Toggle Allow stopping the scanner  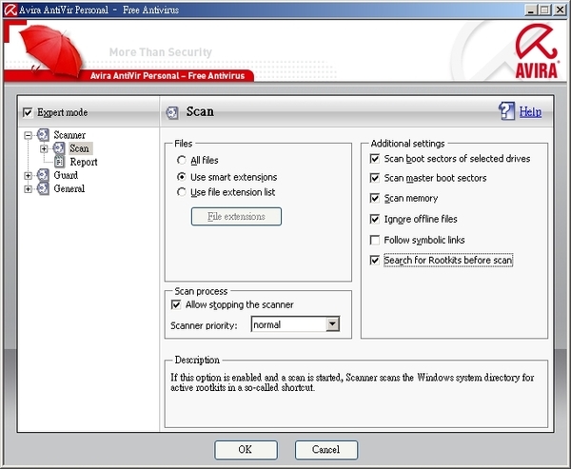tap(176, 304)
